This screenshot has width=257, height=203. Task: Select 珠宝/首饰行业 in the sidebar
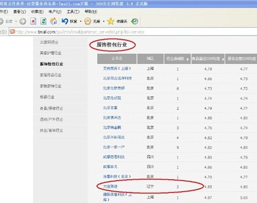pyautogui.click(x=52, y=130)
